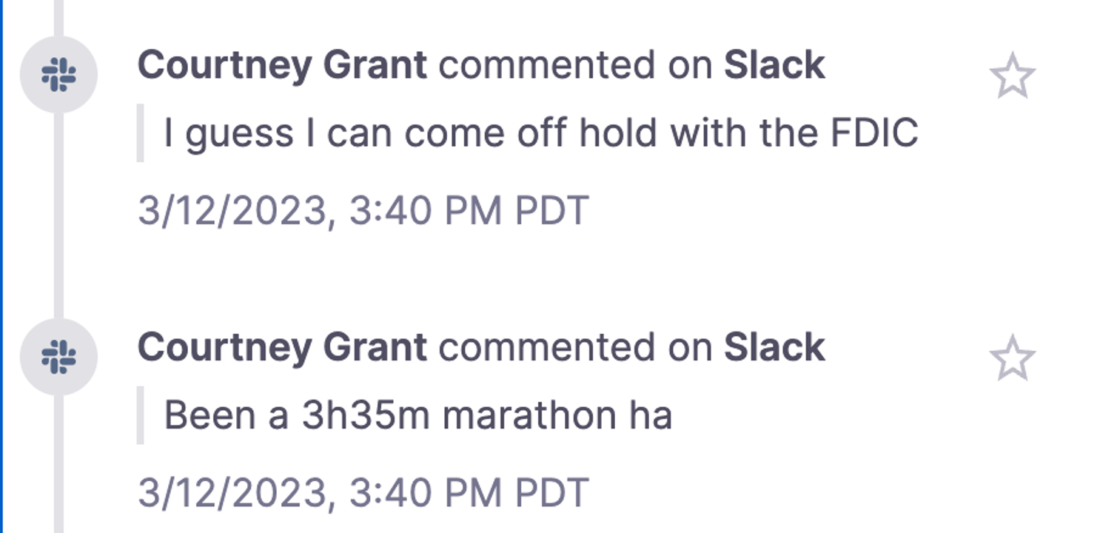Viewport: 1100px width, 533px height.
Task: Open Courtney Grant's name on the FDIC comment
Action: pyautogui.click(x=282, y=66)
